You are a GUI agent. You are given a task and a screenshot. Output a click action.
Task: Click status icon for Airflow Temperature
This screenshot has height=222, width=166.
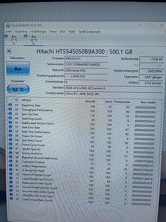click(x=11, y=165)
